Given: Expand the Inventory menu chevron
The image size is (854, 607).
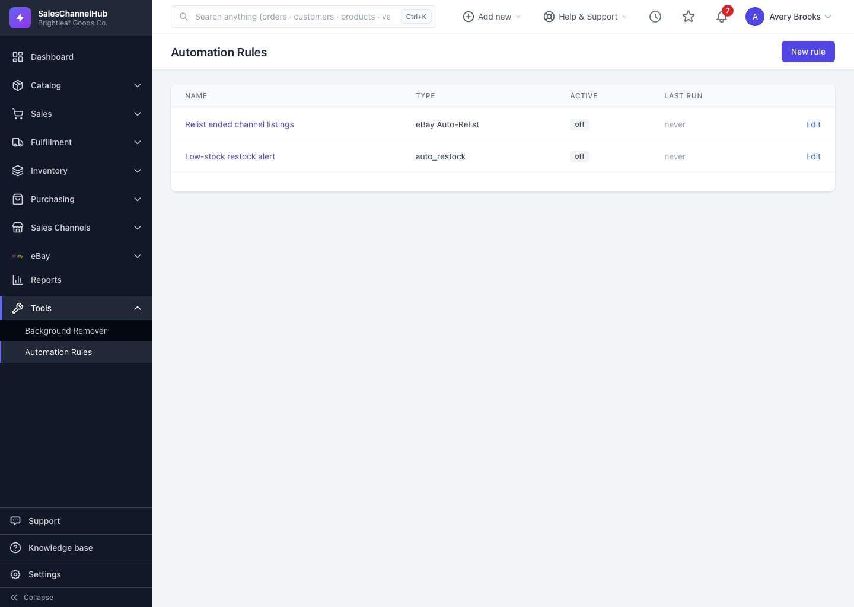Looking at the screenshot, I should (x=138, y=171).
